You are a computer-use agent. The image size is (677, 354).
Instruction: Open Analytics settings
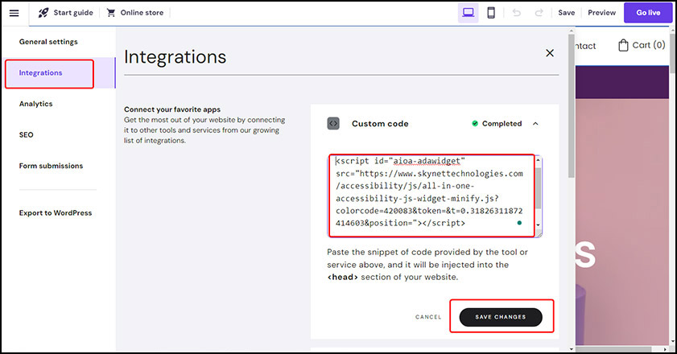click(36, 104)
